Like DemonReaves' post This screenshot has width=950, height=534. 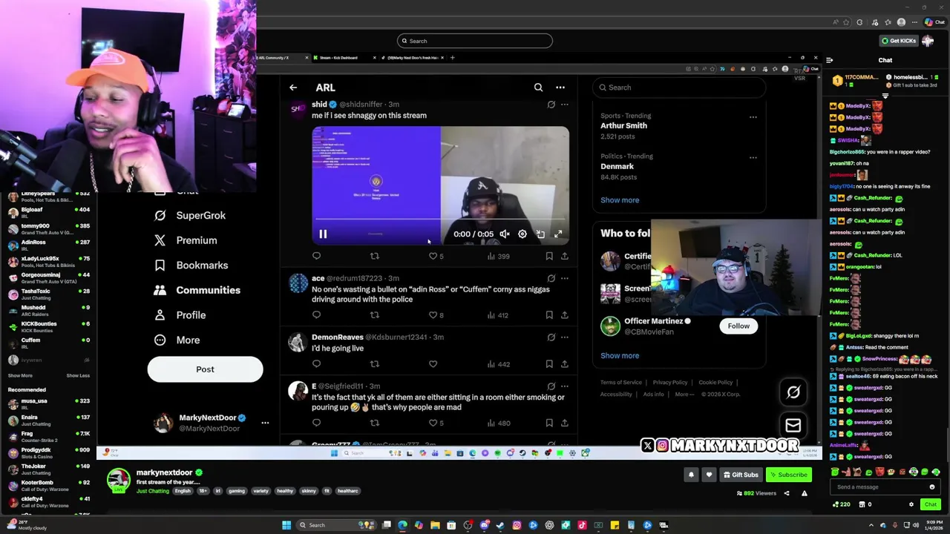point(433,364)
